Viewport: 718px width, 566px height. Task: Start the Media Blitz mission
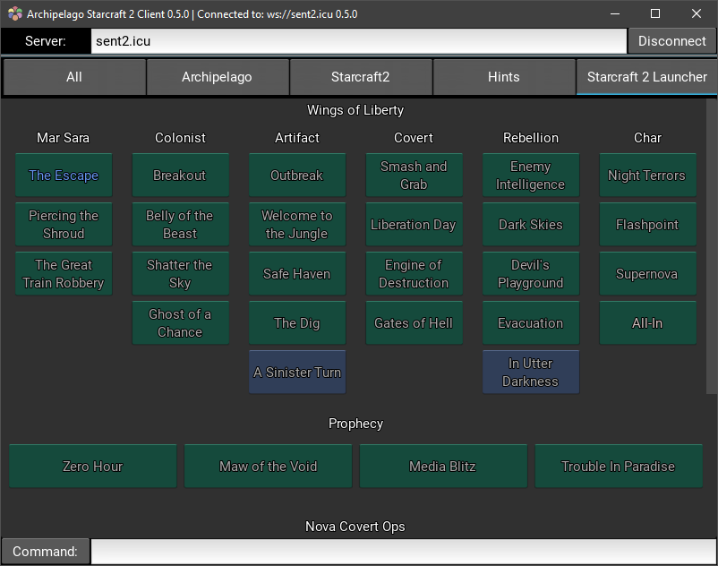(443, 467)
